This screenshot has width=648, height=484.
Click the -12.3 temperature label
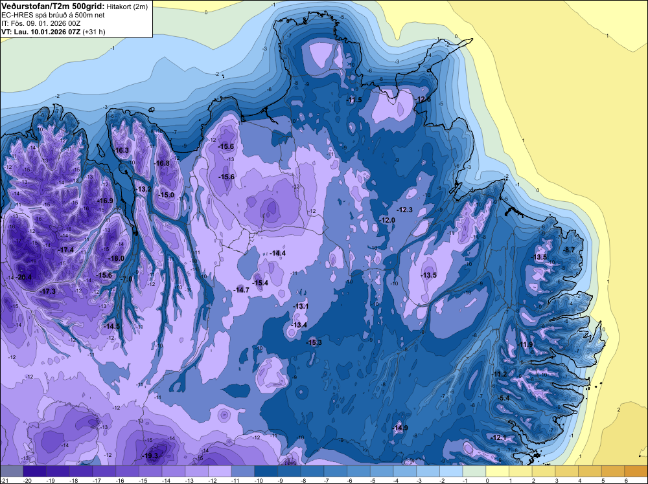coord(404,210)
